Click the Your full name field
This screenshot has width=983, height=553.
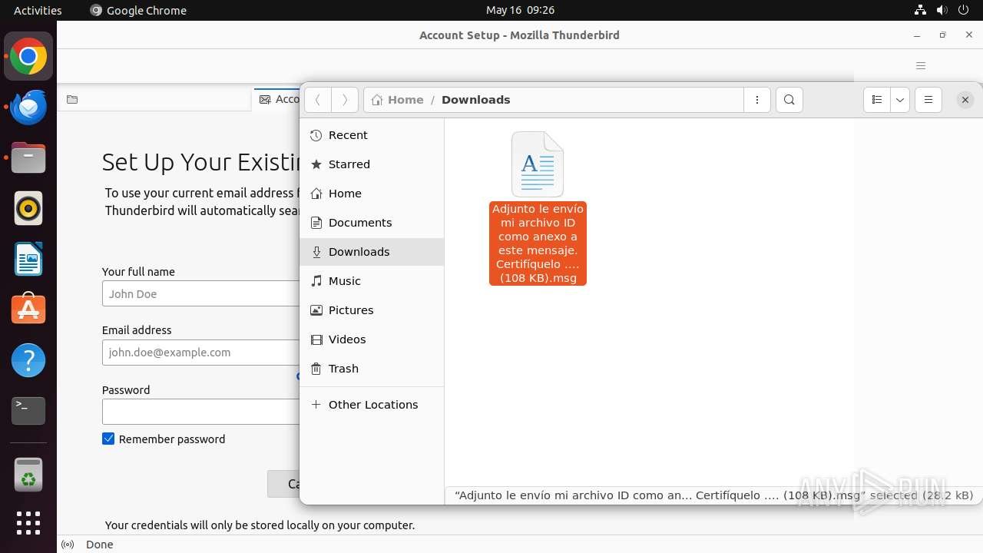(201, 293)
